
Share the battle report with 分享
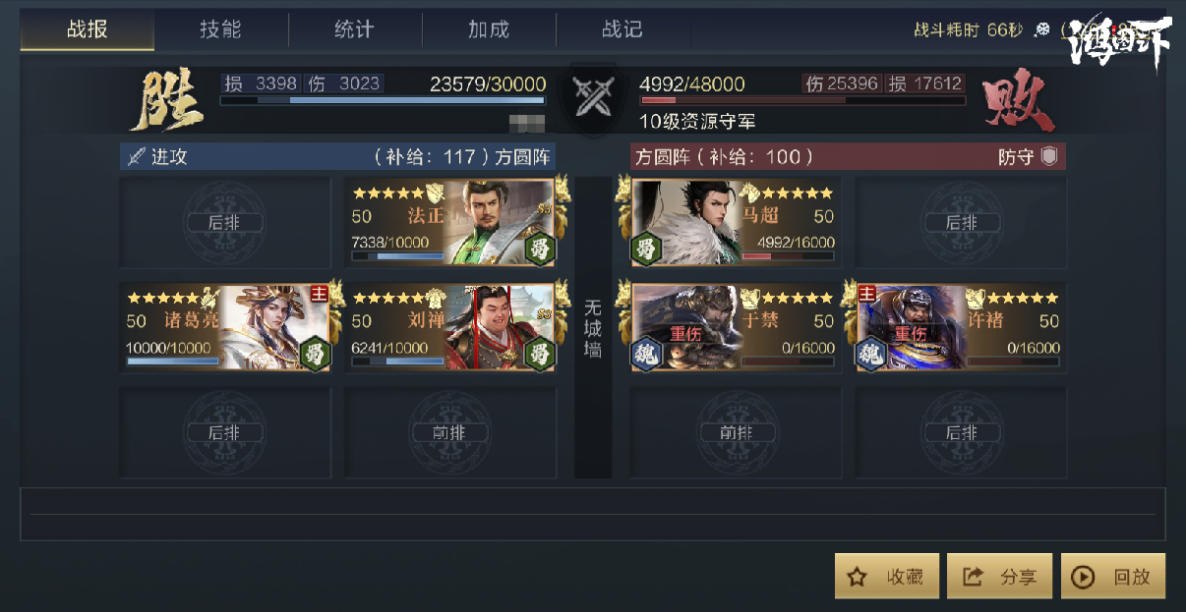[1000, 577]
